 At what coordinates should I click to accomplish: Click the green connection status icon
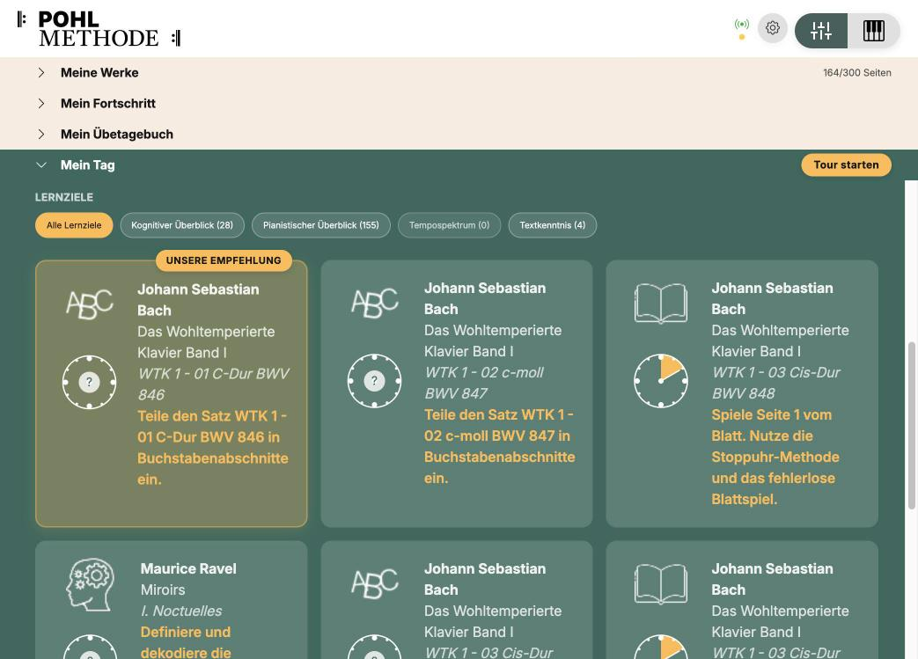[742, 25]
